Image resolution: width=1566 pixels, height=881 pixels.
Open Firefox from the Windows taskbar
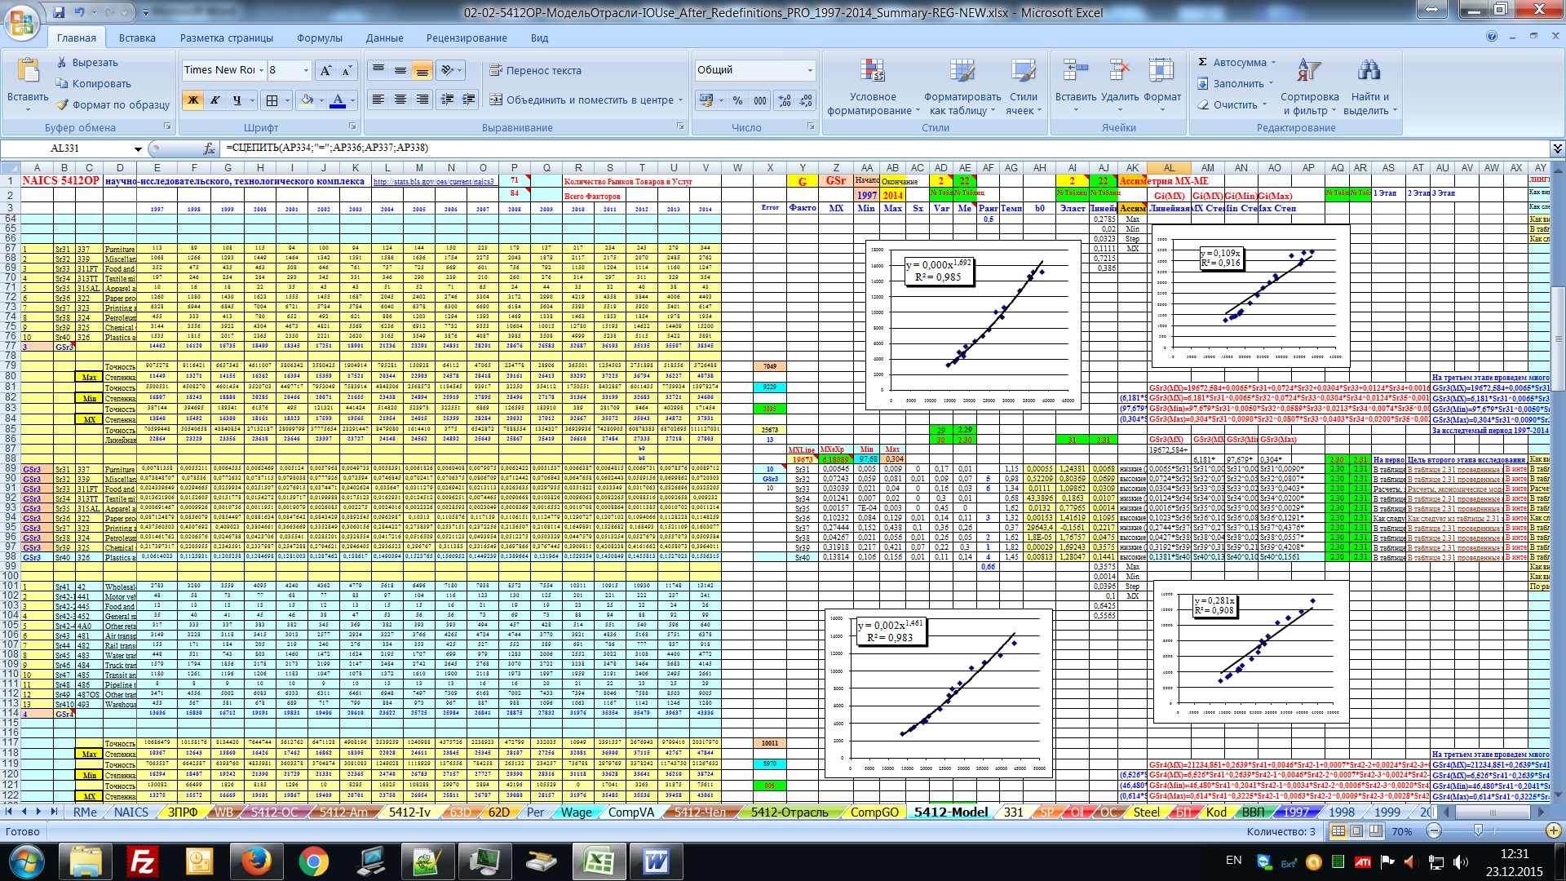pyautogui.click(x=255, y=861)
